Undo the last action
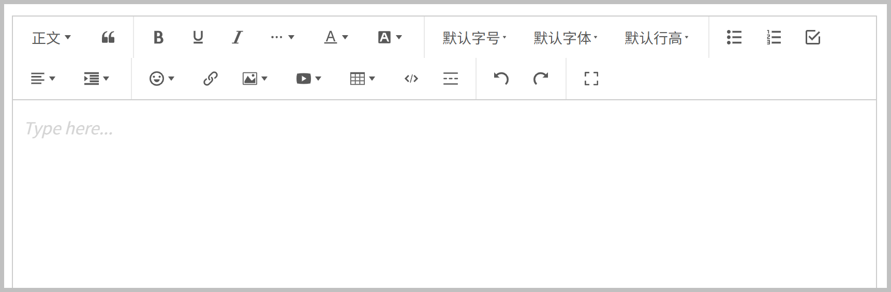891x292 pixels. [x=501, y=79]
